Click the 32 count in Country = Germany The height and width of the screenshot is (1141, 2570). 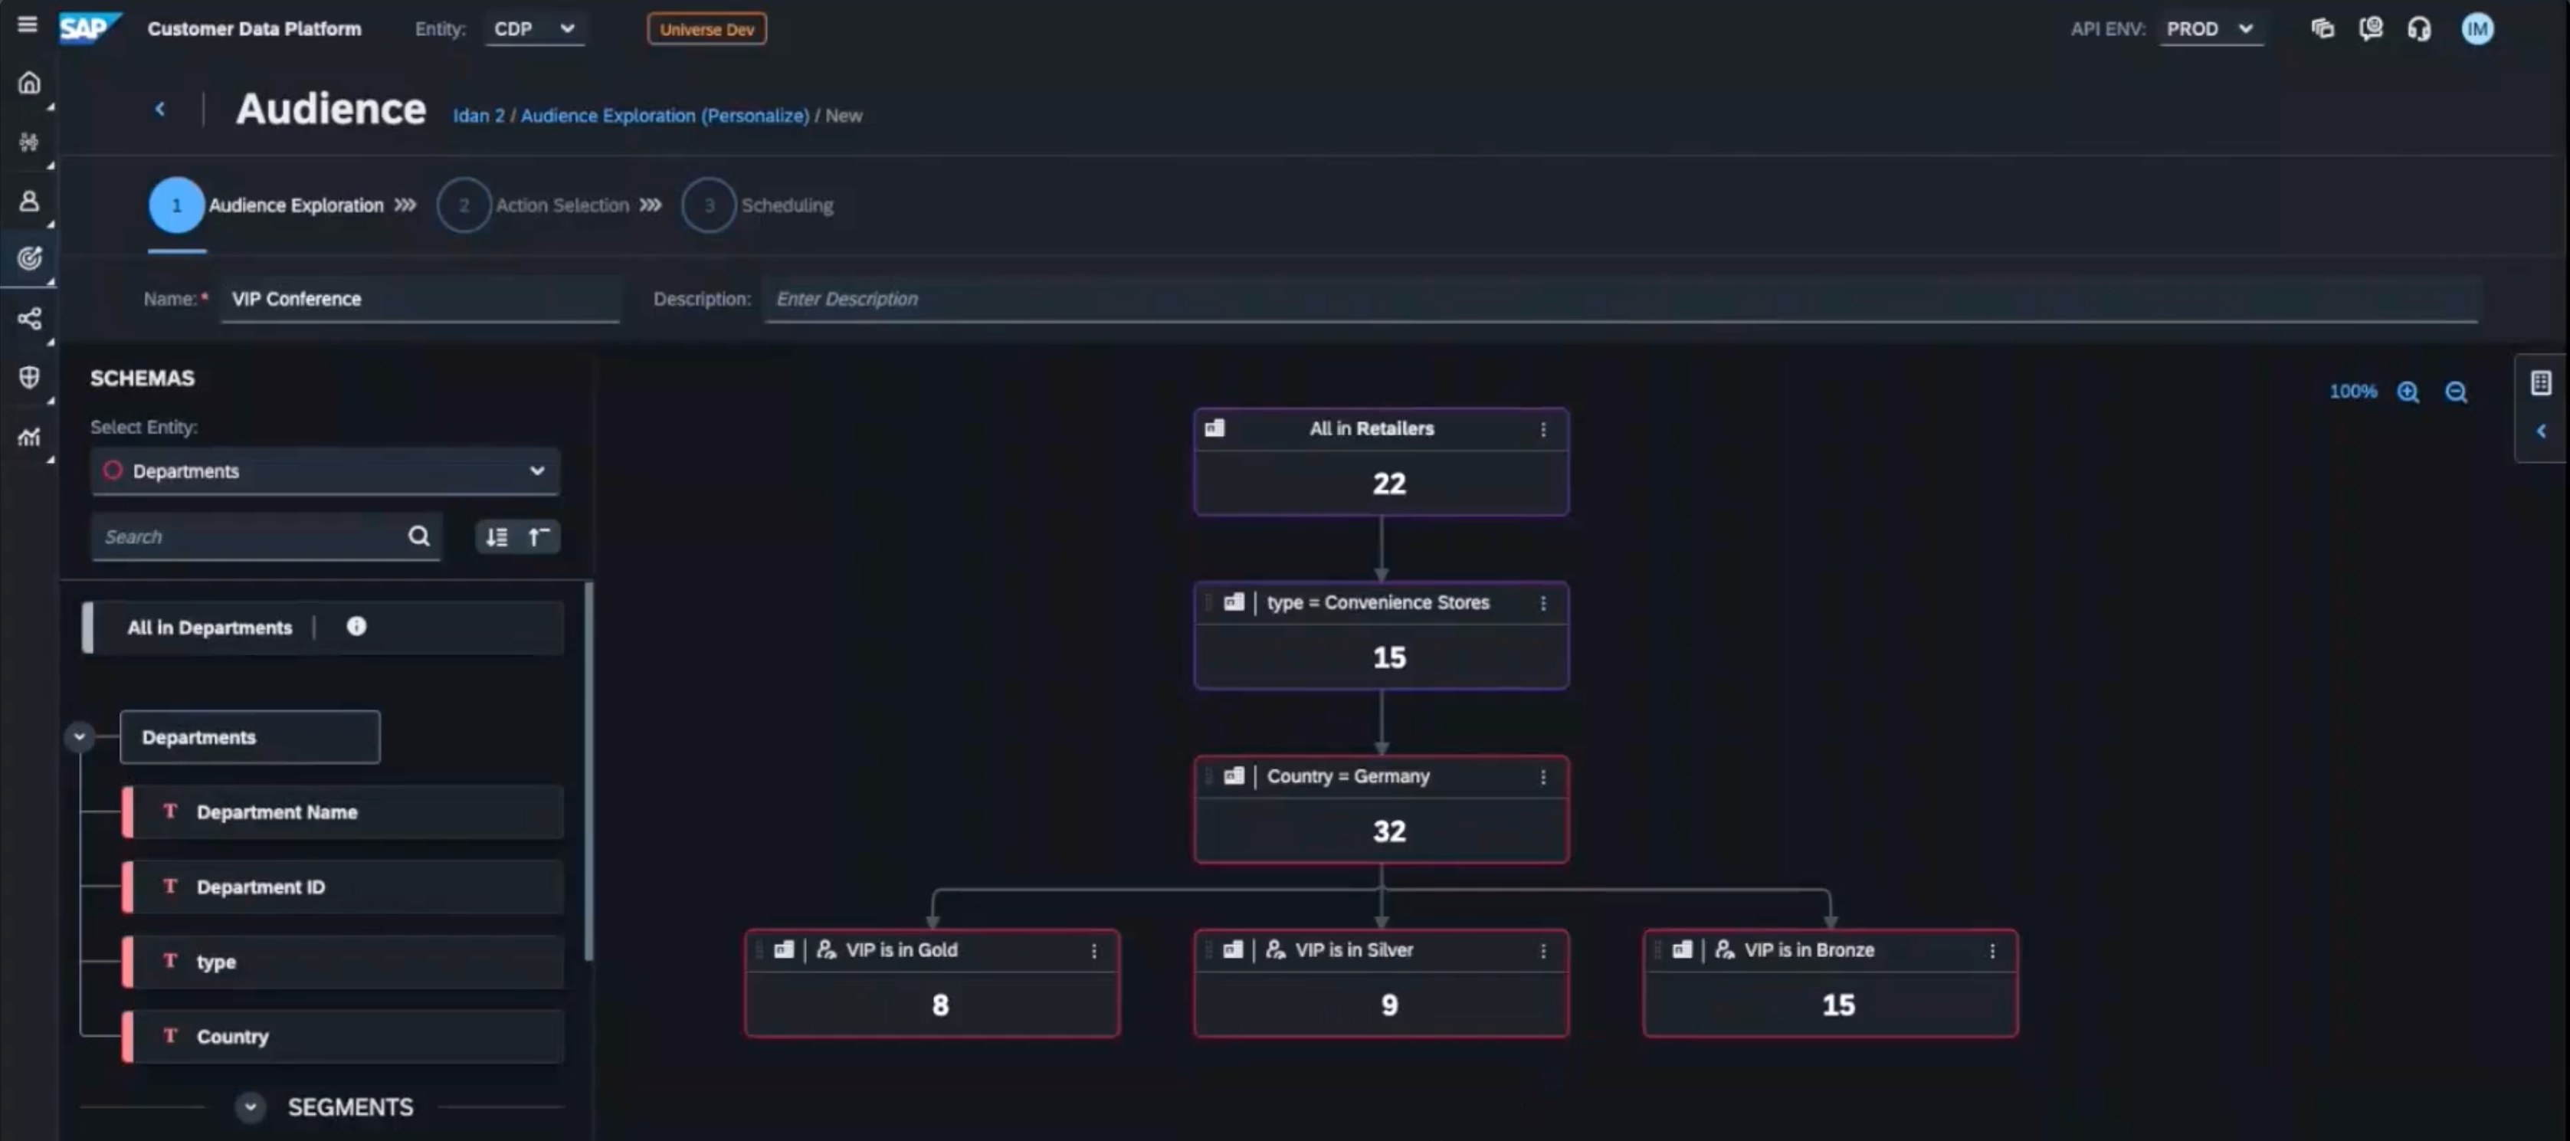[1388, 831]
